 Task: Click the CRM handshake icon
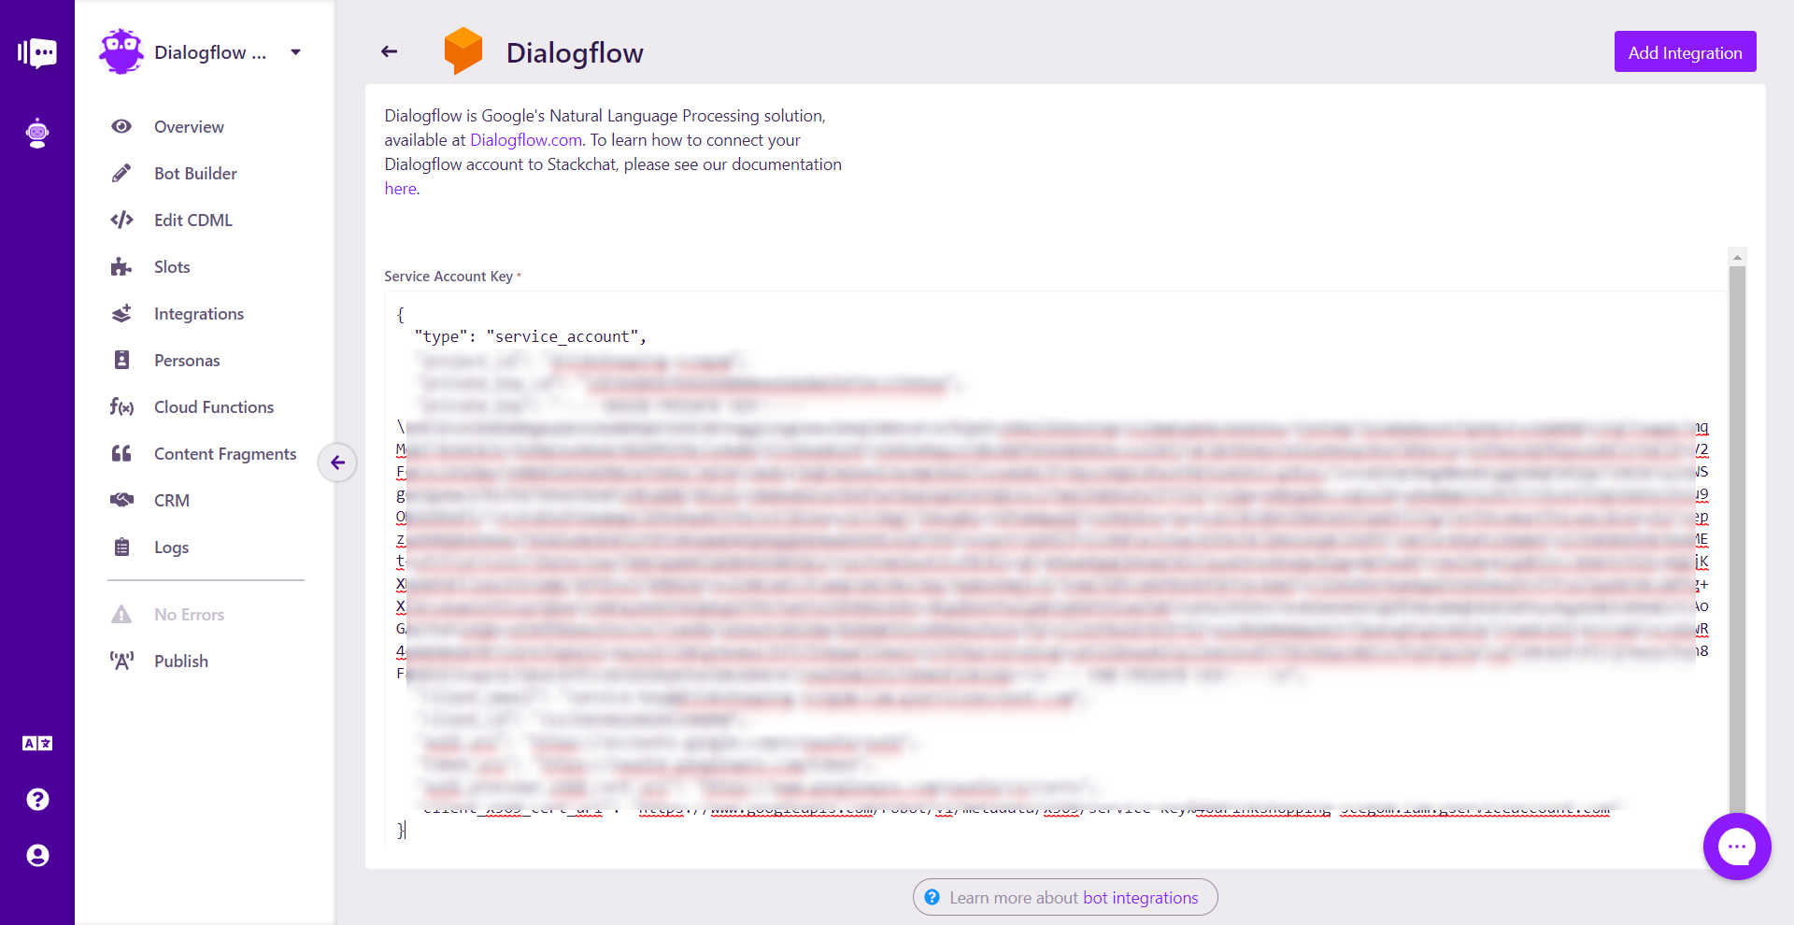121,500
